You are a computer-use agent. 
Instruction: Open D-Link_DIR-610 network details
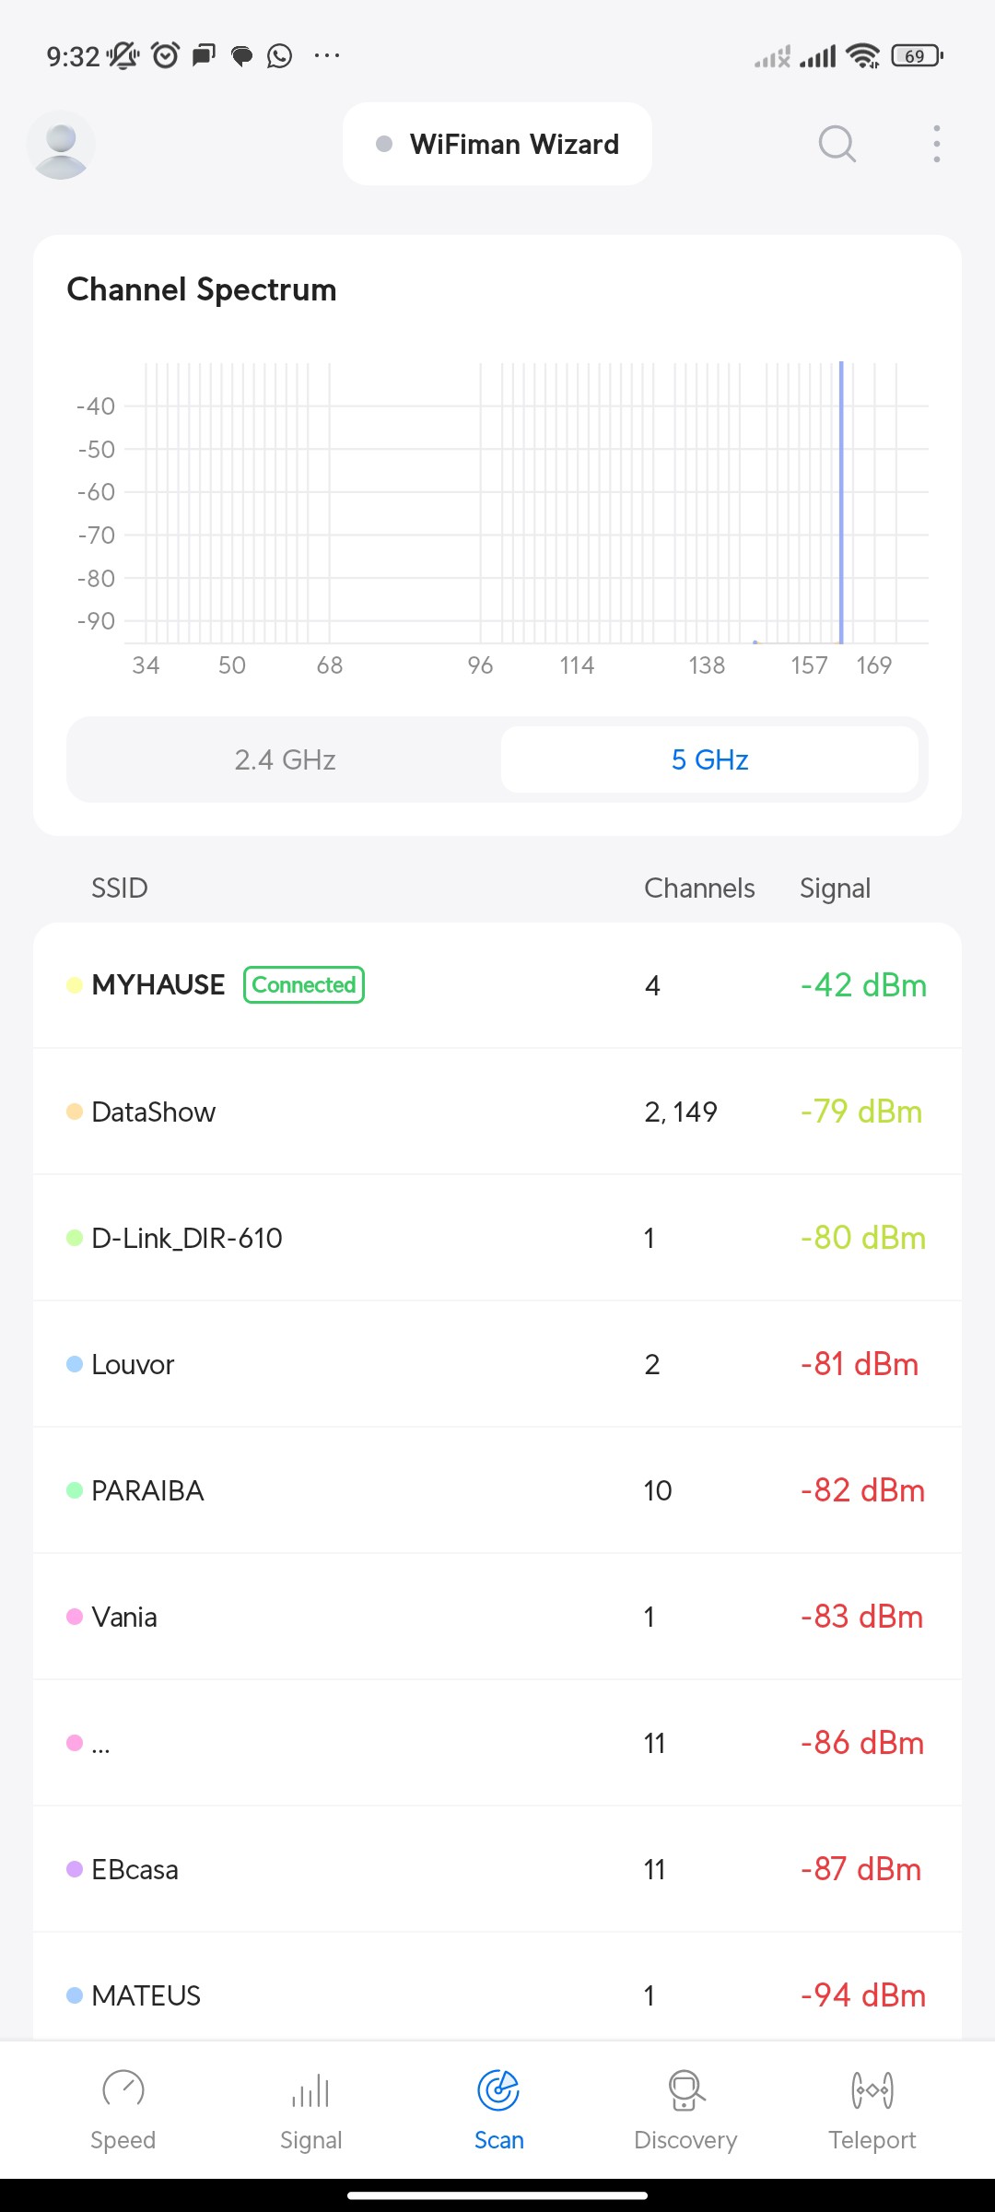point(497,1238)
